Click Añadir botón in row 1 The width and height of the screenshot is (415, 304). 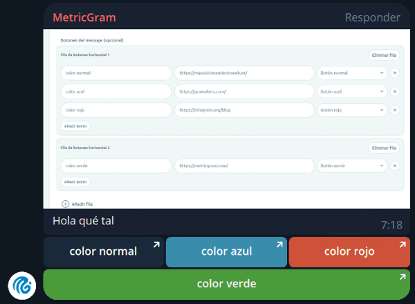(75, 126)
